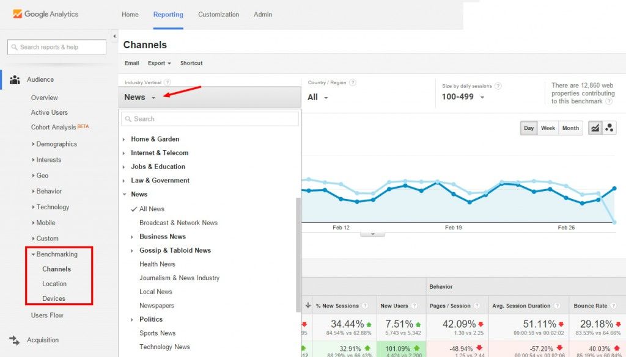Click the Audience people icon in sidebar
The height and width of the screenshot is (357, 626).
coord(15,80)
